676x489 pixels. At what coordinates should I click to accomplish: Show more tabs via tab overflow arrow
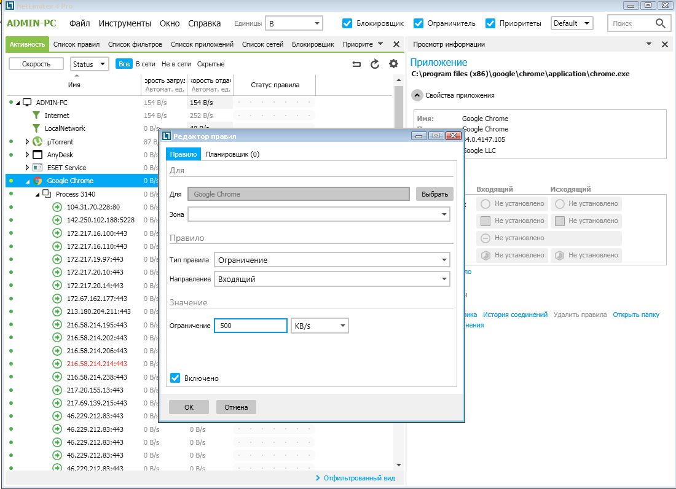pos(380,44)
